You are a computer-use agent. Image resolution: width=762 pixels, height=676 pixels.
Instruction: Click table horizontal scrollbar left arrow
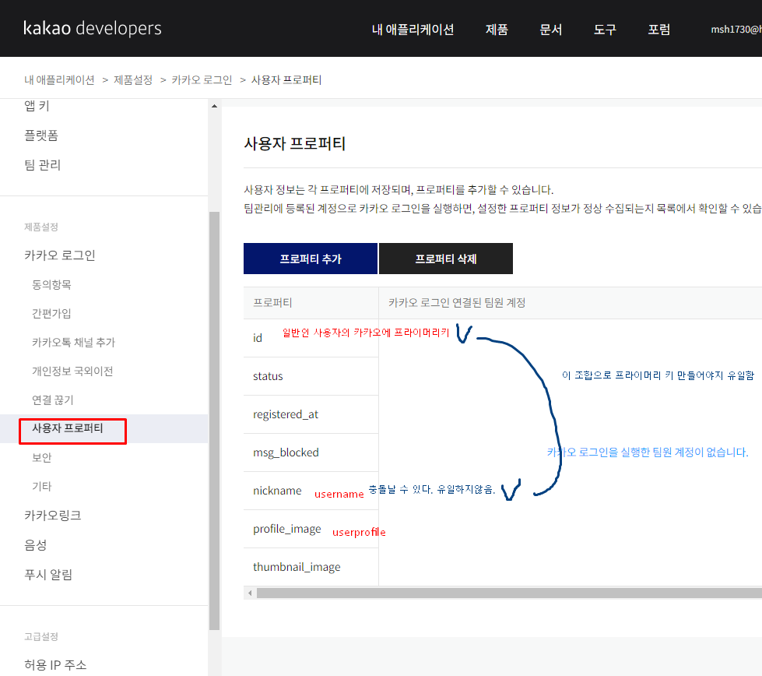click(x=250, y=593)
